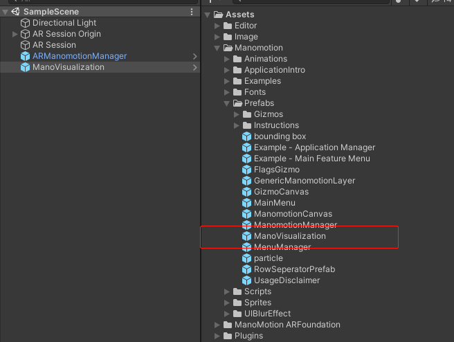Select Directional Light in the hierarchy

point(64,23)
